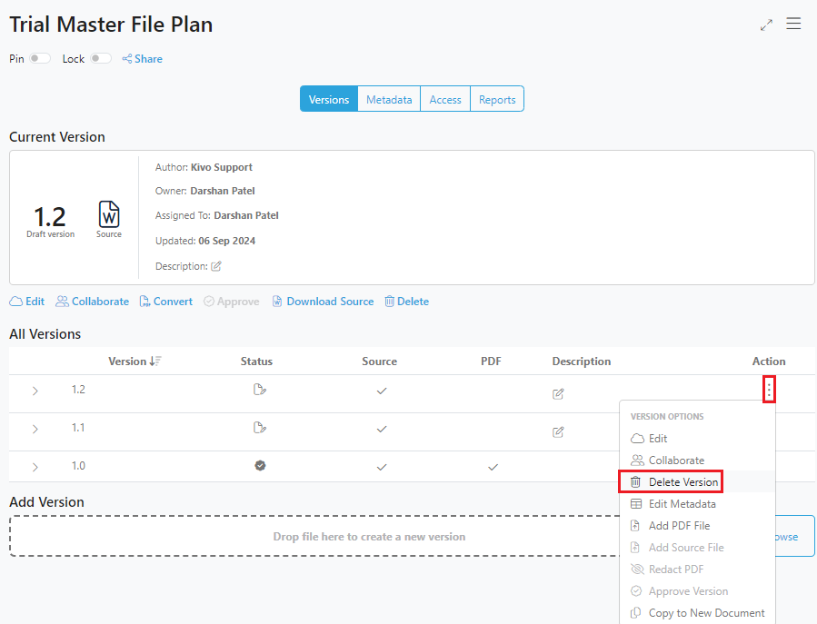Open the Word source file icon
The image size is (817, 624).
coord(108,215)
